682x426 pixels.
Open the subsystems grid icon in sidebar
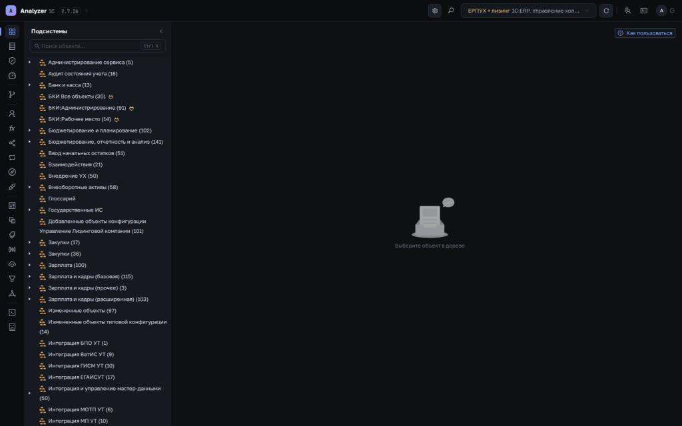tap(12, 32)
